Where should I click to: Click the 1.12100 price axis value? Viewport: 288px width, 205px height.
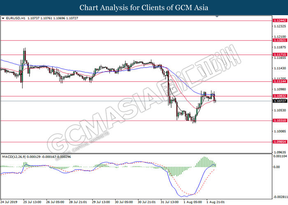tap(280, 37)
